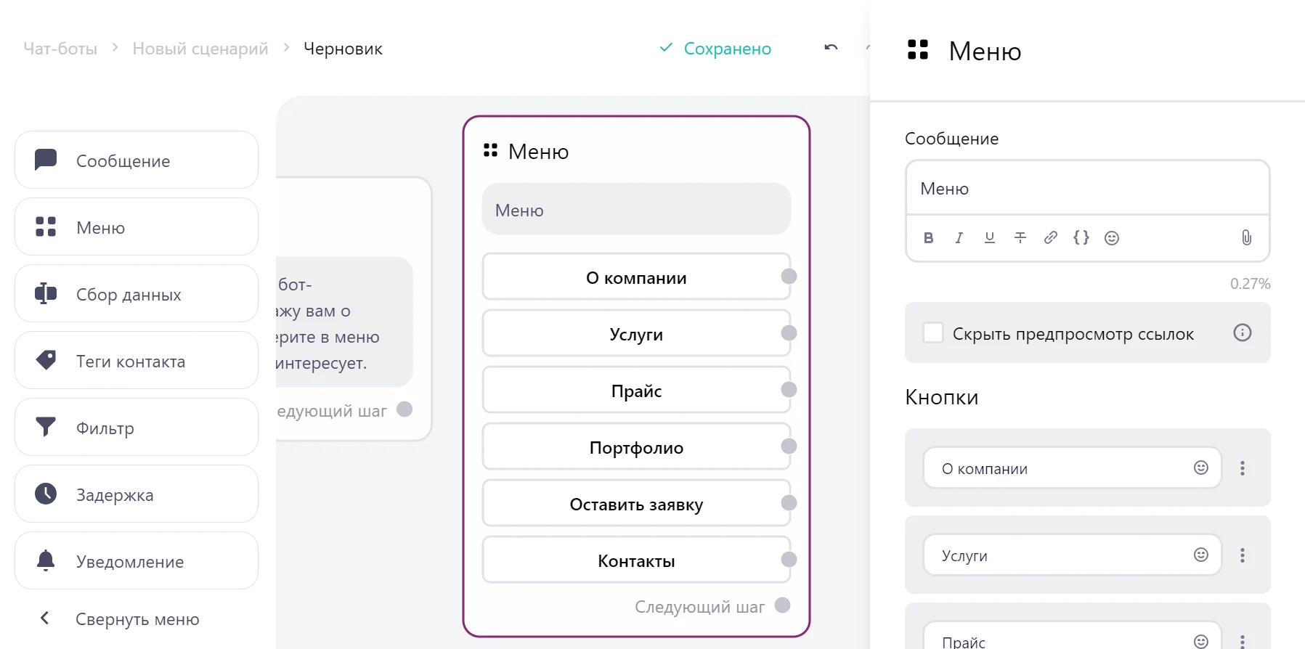Viewport: 1305px width, 649px height.
Task: Show info about hiding link previews
Action: [1242, 333]
